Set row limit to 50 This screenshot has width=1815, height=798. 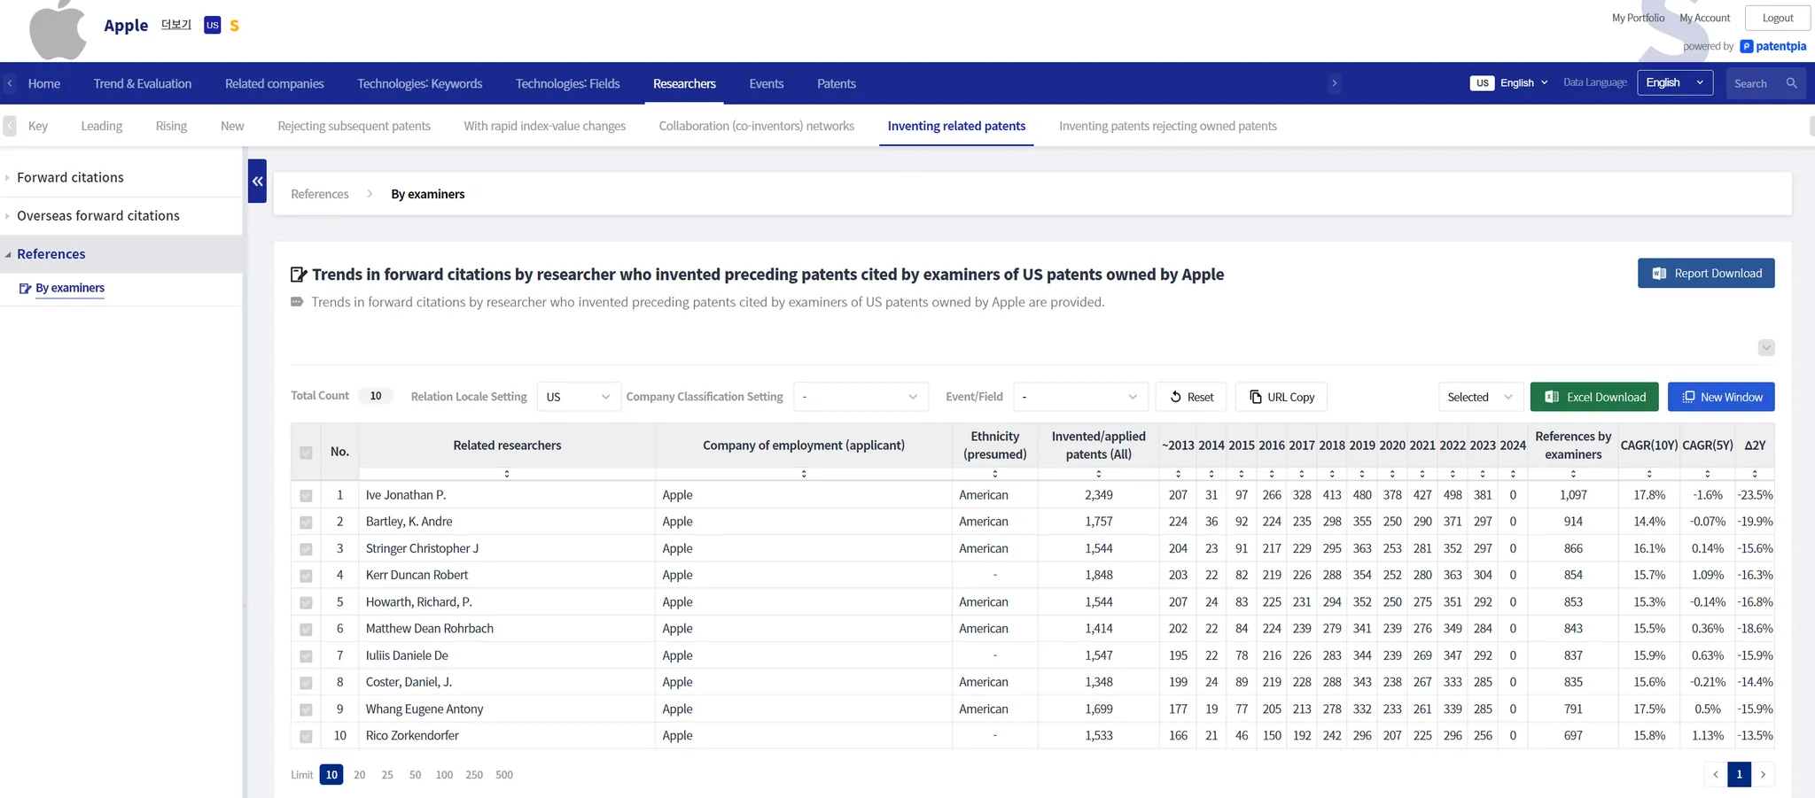415,775
